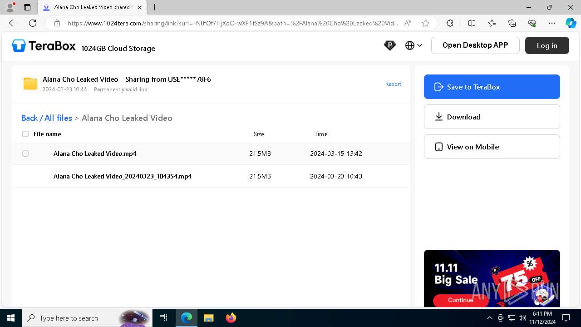The image size is (581, 327).
Task: Click the browser back arrow
Action: [13, 23]
